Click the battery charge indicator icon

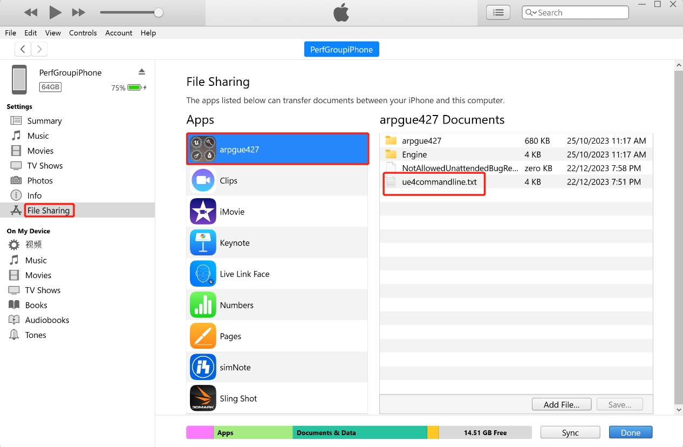135,87
